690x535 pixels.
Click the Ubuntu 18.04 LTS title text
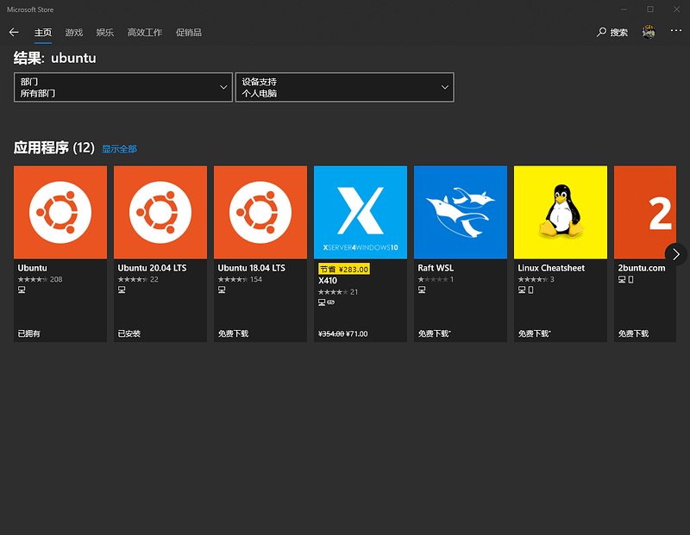[x=252, y=268]
